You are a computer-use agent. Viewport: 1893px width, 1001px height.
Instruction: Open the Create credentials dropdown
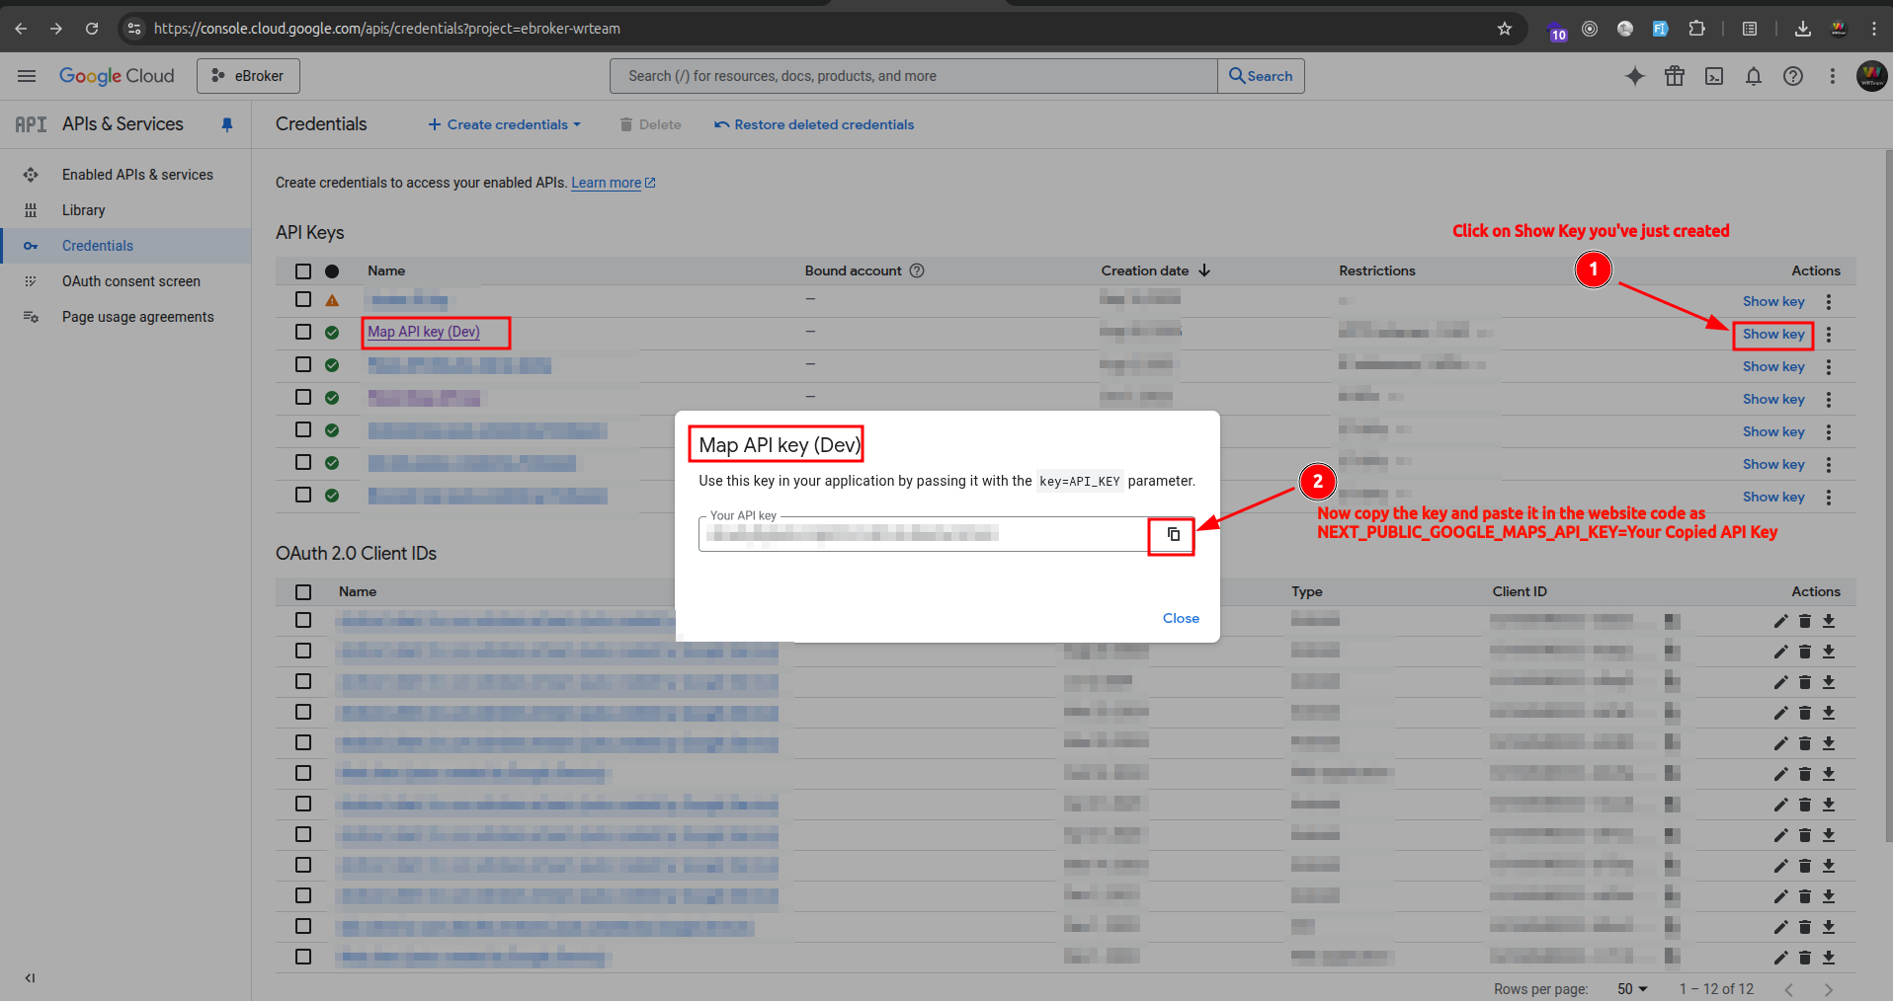(x=503, y=124)
